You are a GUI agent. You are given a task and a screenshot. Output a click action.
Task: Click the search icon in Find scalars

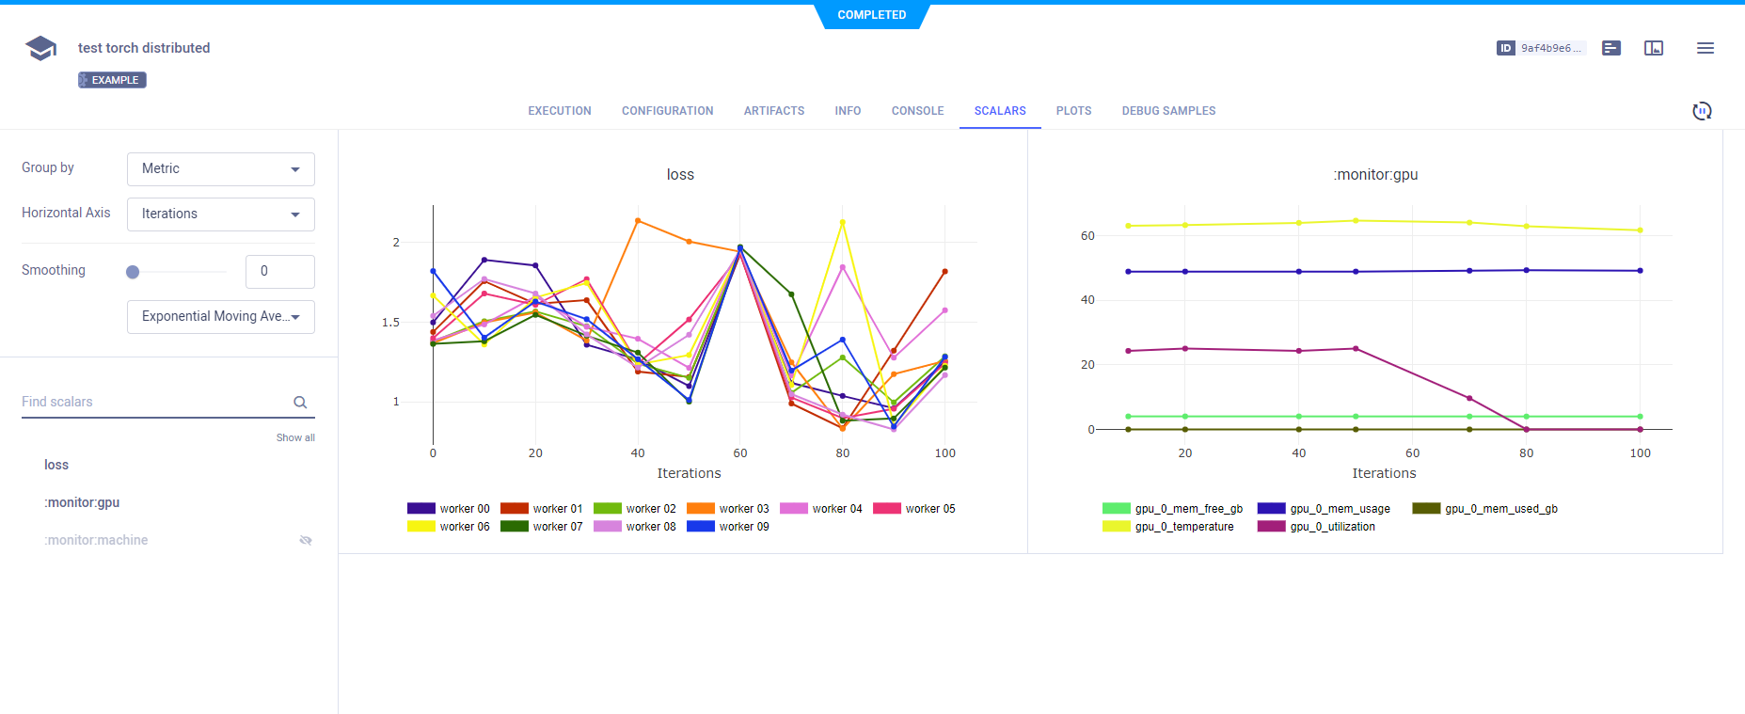click(300, 403)
